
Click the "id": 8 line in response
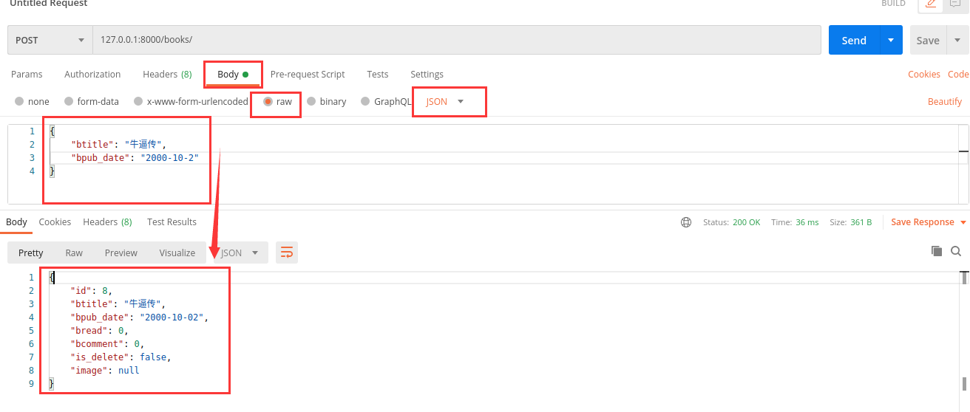(91, 291)
